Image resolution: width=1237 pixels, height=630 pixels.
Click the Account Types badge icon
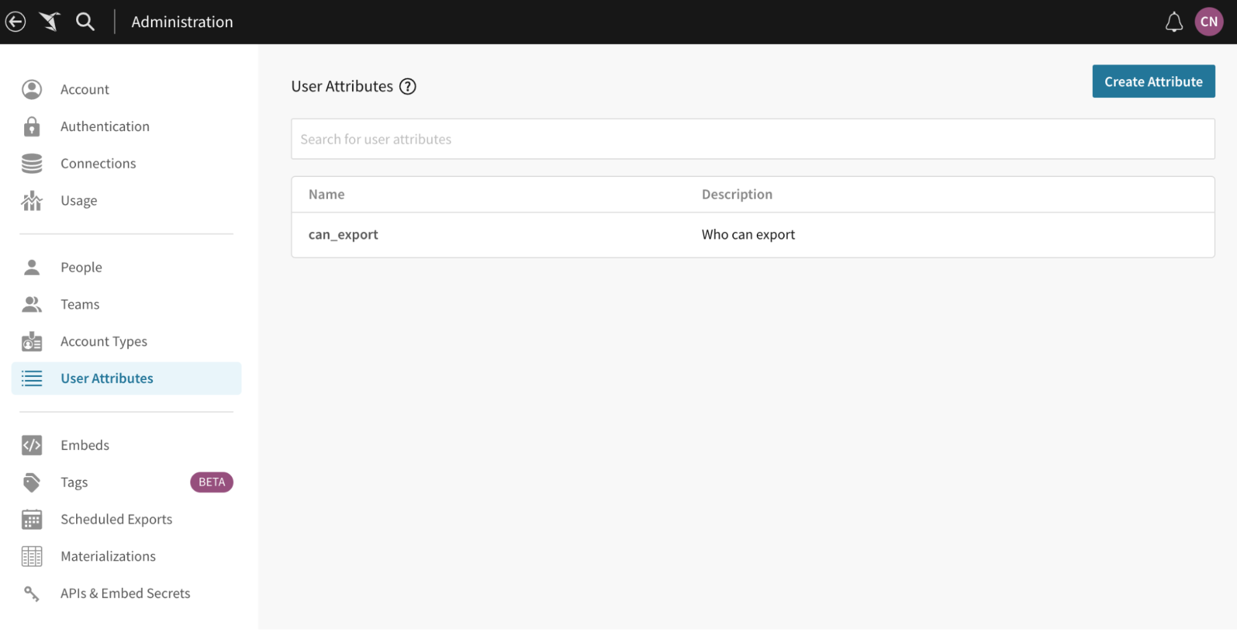[32, 341]
